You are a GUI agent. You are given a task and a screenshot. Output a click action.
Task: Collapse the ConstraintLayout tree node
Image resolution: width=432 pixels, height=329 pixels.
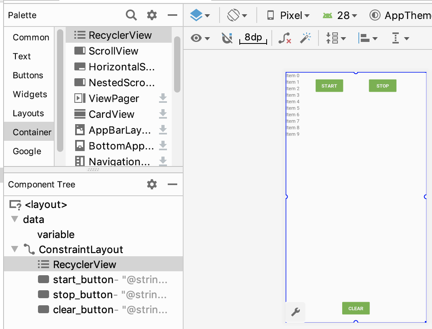(15, 250)
